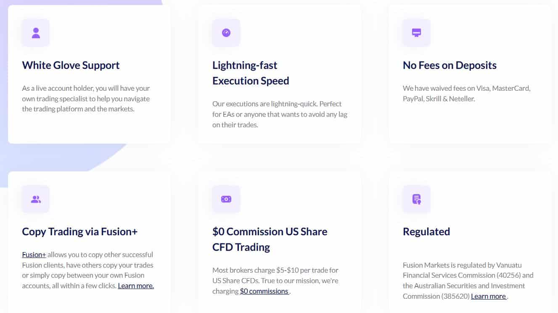558x313 pixels.
Task: Follow Learn more link in Copy Trading card
Action: [136, 286]
